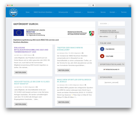Click the Facebook round icon
Image resolution: width=137 pixels, height=116 pixels.
click(102, 49)
